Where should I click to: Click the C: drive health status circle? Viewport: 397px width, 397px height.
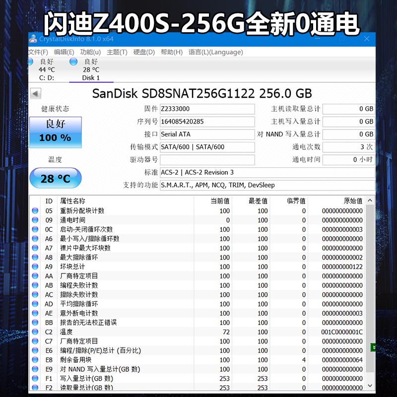31,62
